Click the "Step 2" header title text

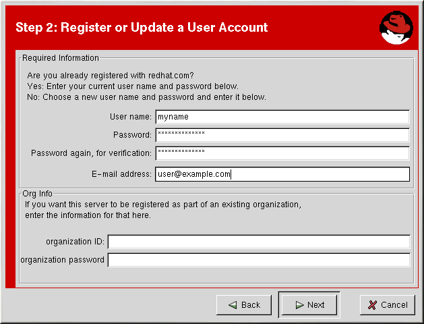142,28
